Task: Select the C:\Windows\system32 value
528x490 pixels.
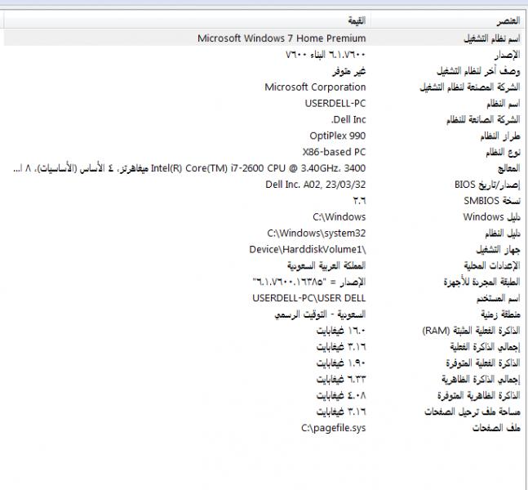Action: coord(317,233)
